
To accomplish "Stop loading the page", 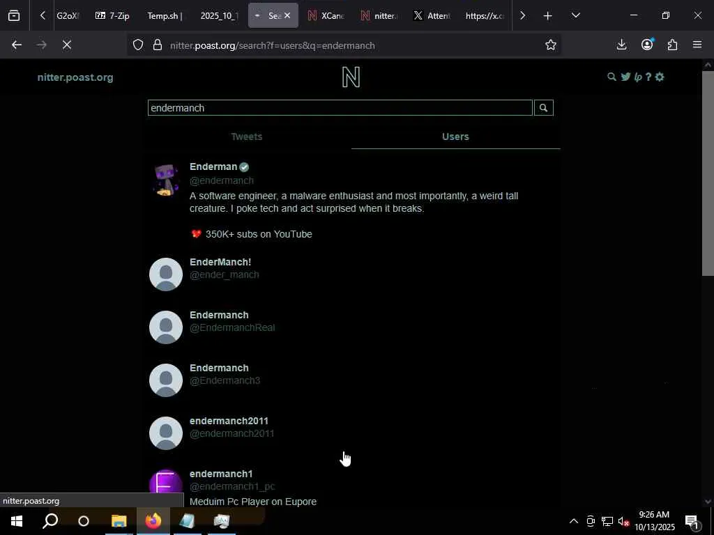I will click(67, 45).
